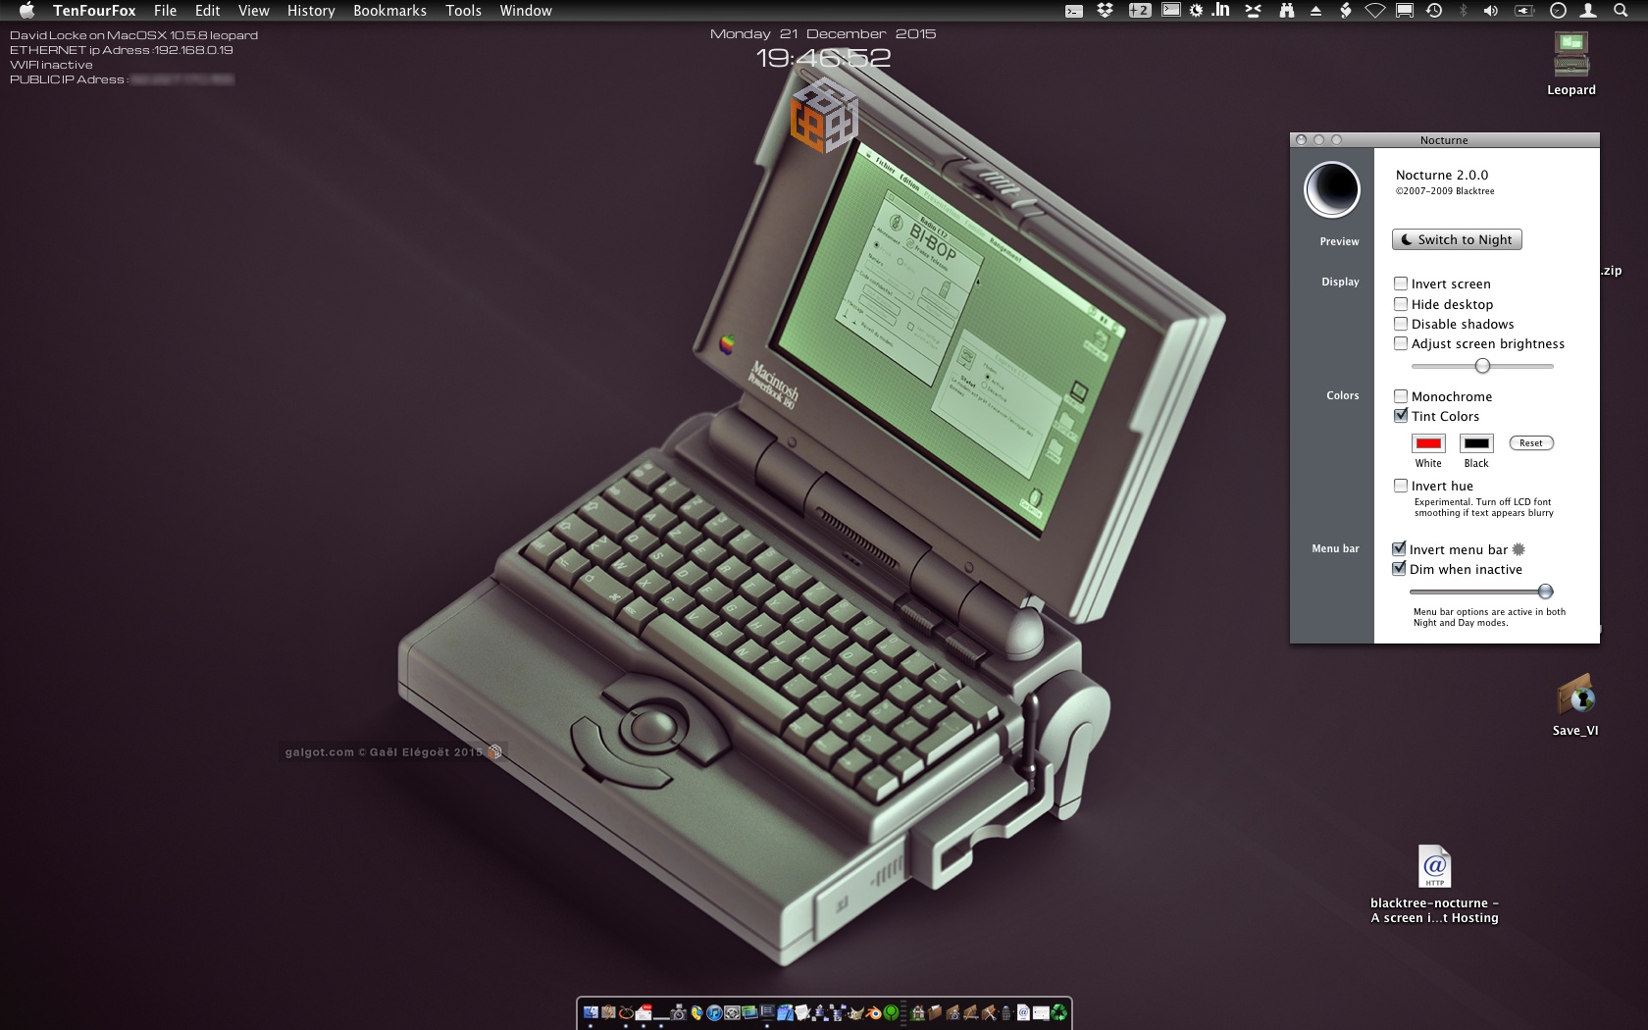Open the TenFourFox application menu
1648x1030 pixels.
click(x=94, y=11)
